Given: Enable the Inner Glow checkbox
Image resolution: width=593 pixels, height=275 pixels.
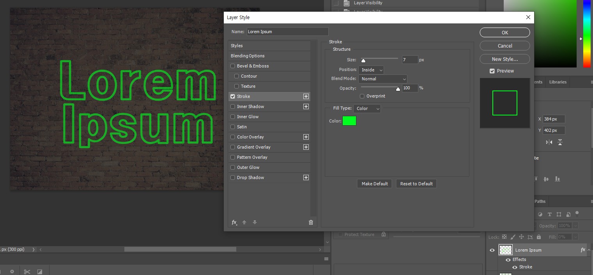Looking at the screenshot, I should 233,117.
